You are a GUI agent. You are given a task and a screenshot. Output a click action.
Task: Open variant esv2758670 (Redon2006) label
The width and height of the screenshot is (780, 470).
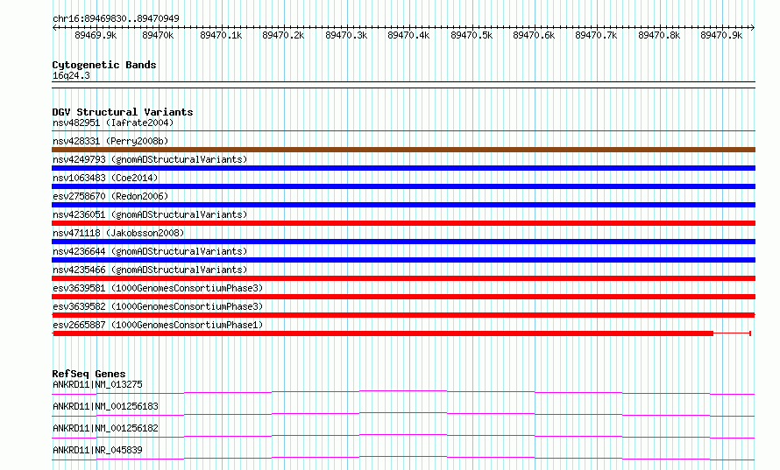110,196
